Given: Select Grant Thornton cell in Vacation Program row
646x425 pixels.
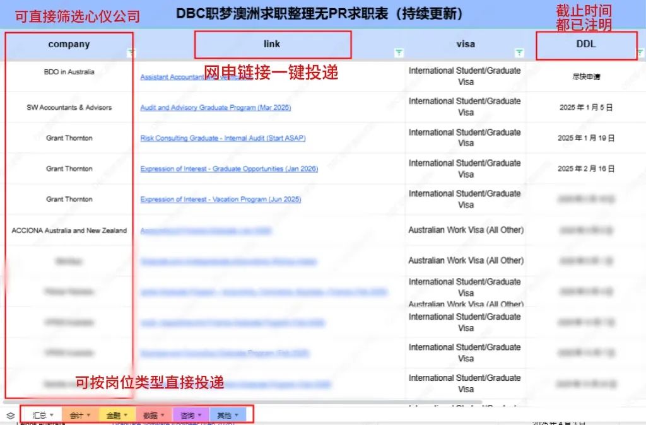Looking at the screenshot, I should [x=69, y=199].
